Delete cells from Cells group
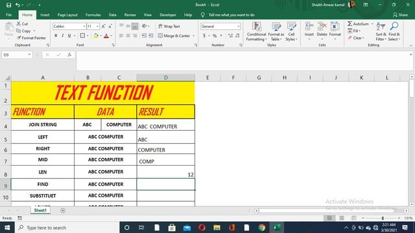 point(322,31)
